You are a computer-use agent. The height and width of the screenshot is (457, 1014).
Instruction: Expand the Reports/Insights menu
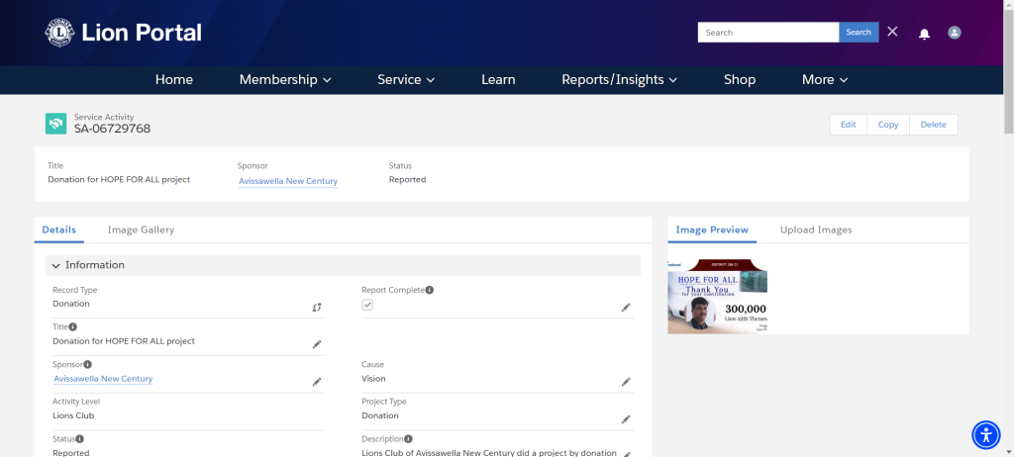[x=620, y=79]
